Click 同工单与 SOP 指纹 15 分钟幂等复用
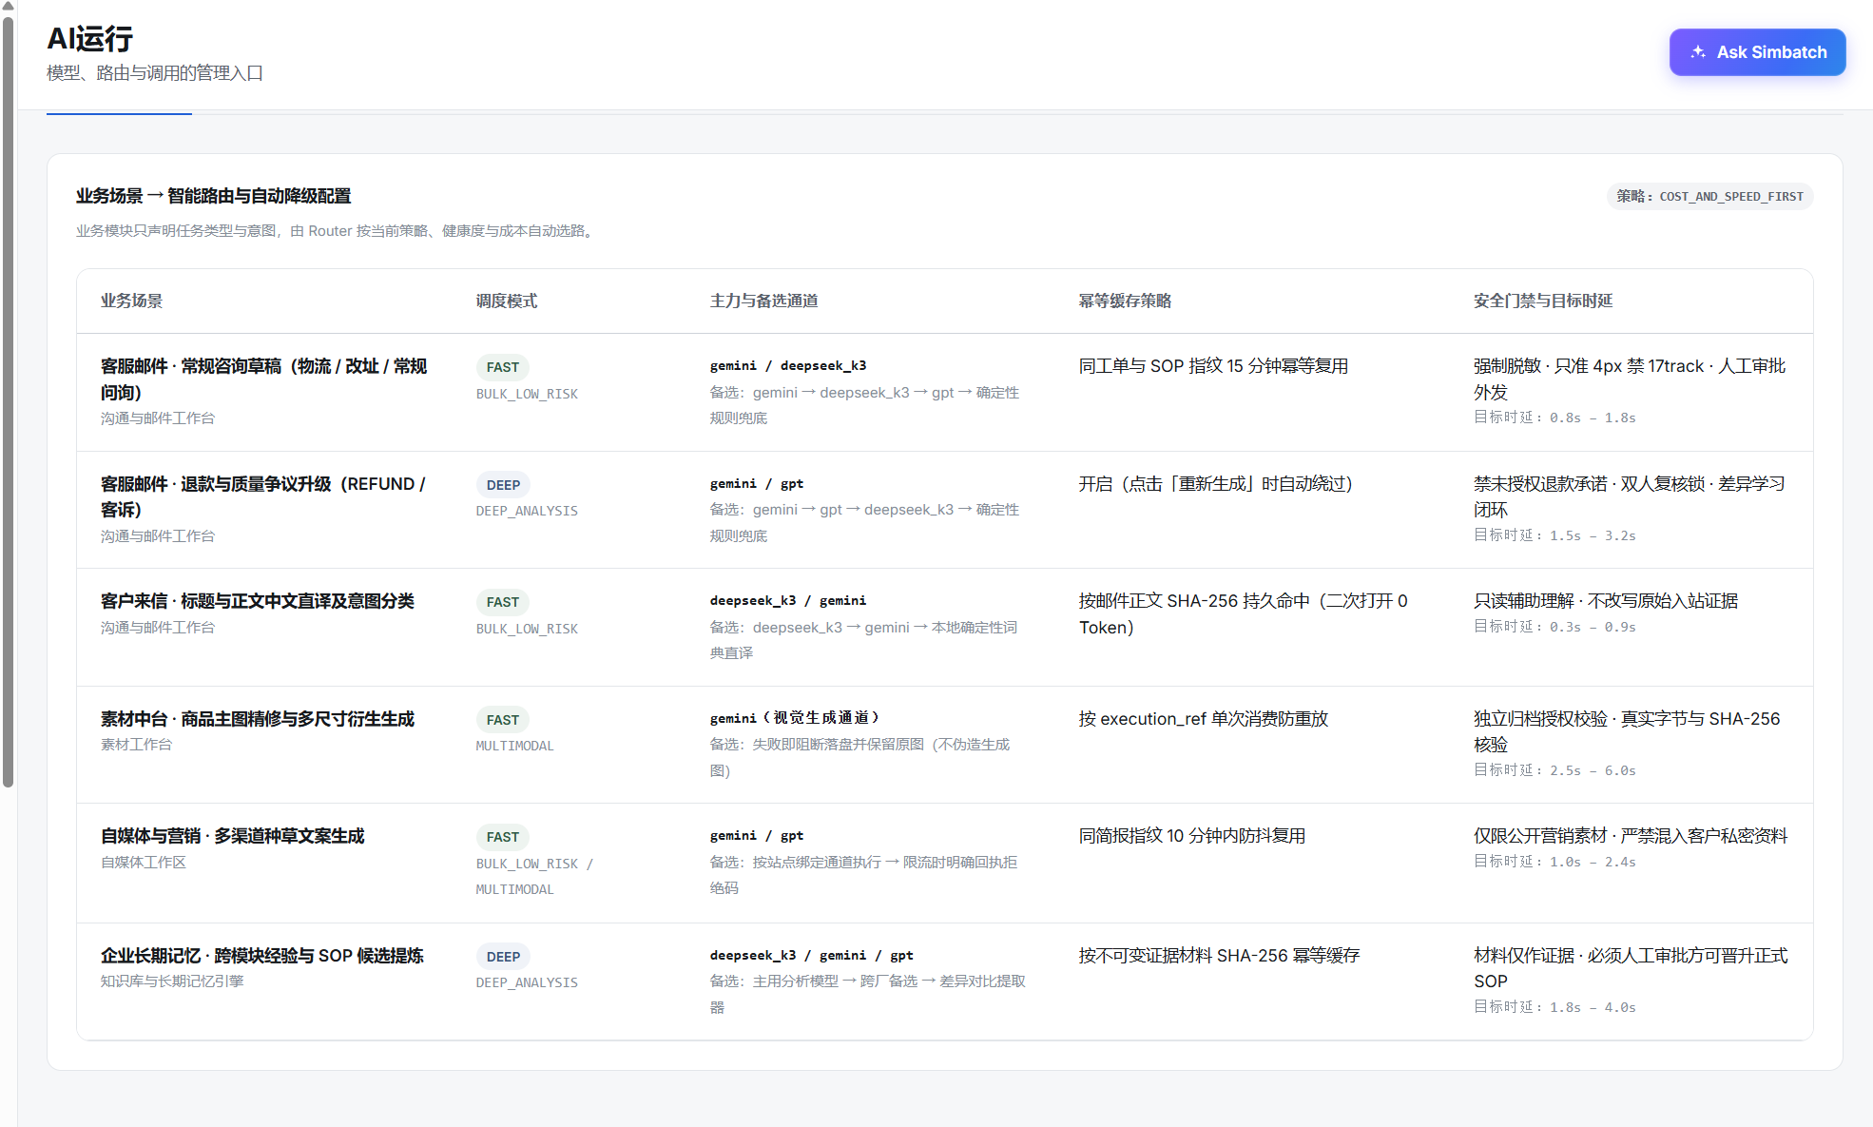Screen dimensions: 1873x1127 (1213, 366)
